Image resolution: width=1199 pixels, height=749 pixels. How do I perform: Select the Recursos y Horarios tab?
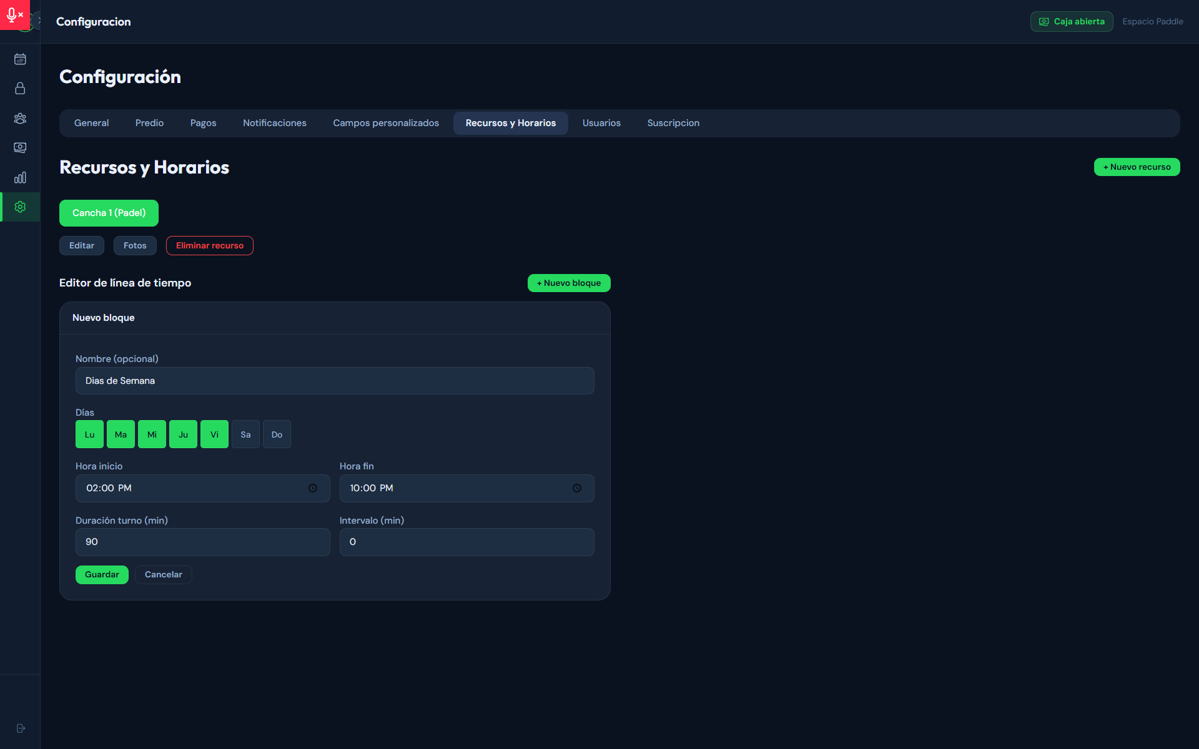510,123
